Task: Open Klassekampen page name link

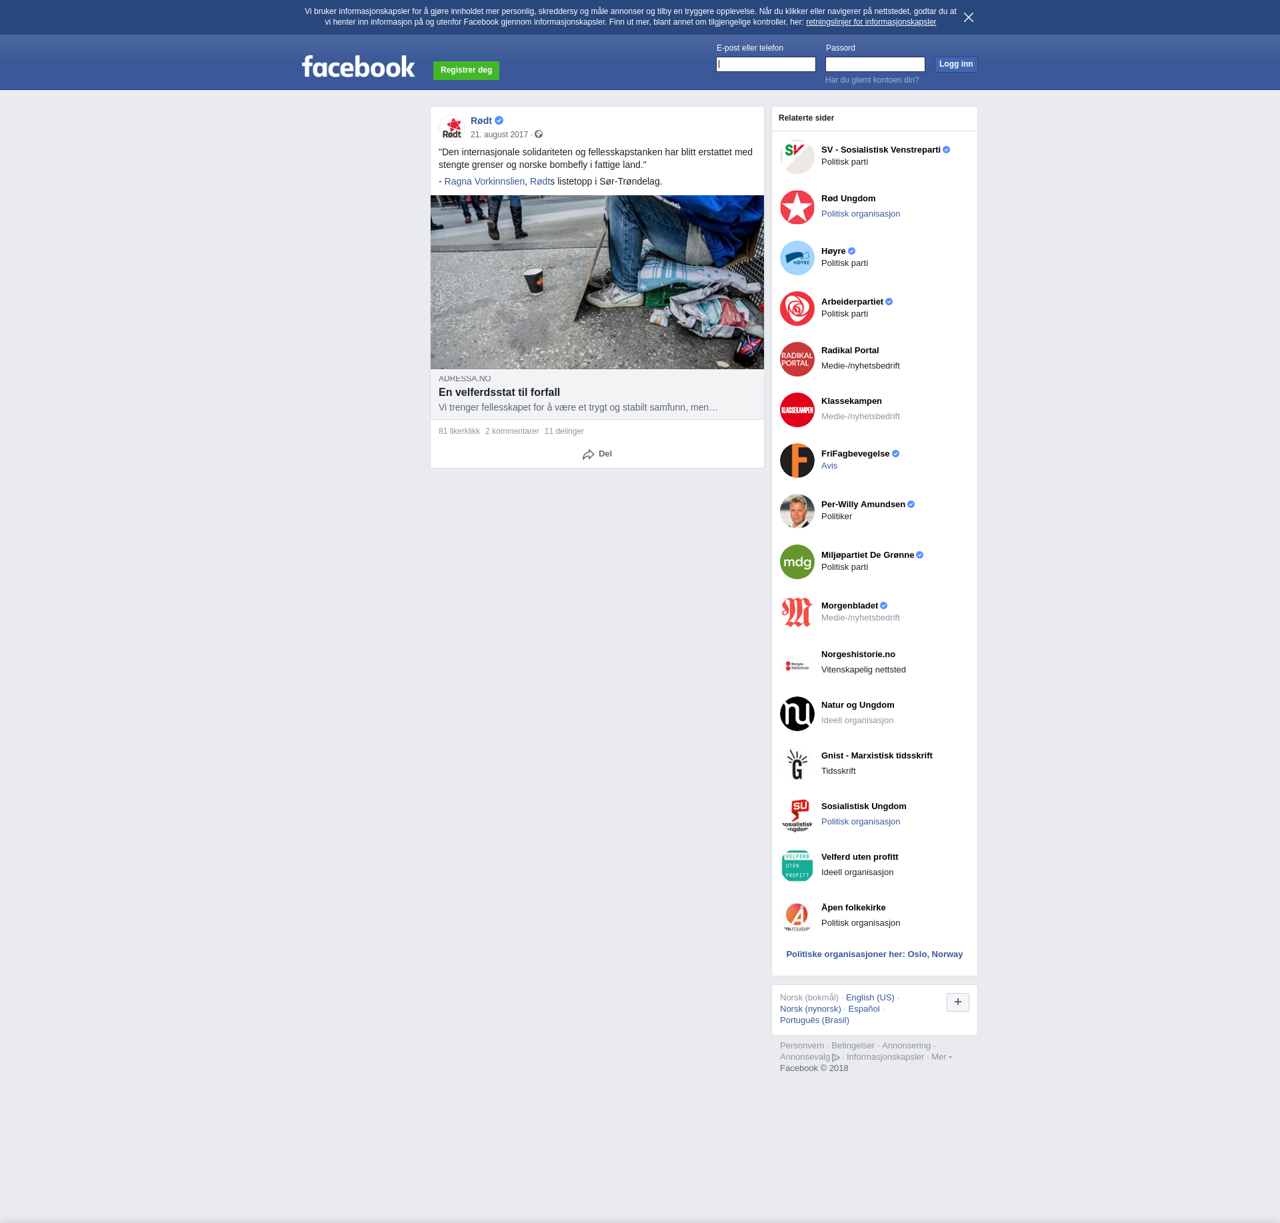Action: 851,401
